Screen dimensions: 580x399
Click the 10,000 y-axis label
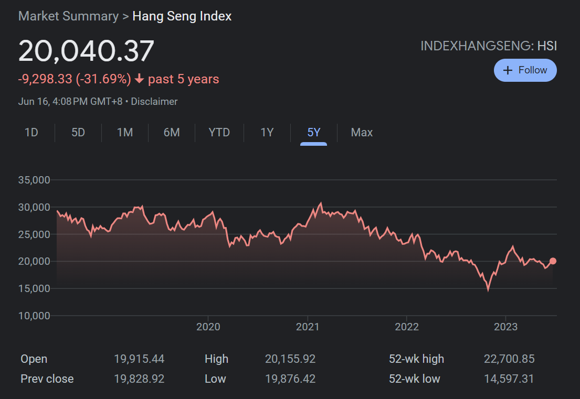click(x=34, y=316)
